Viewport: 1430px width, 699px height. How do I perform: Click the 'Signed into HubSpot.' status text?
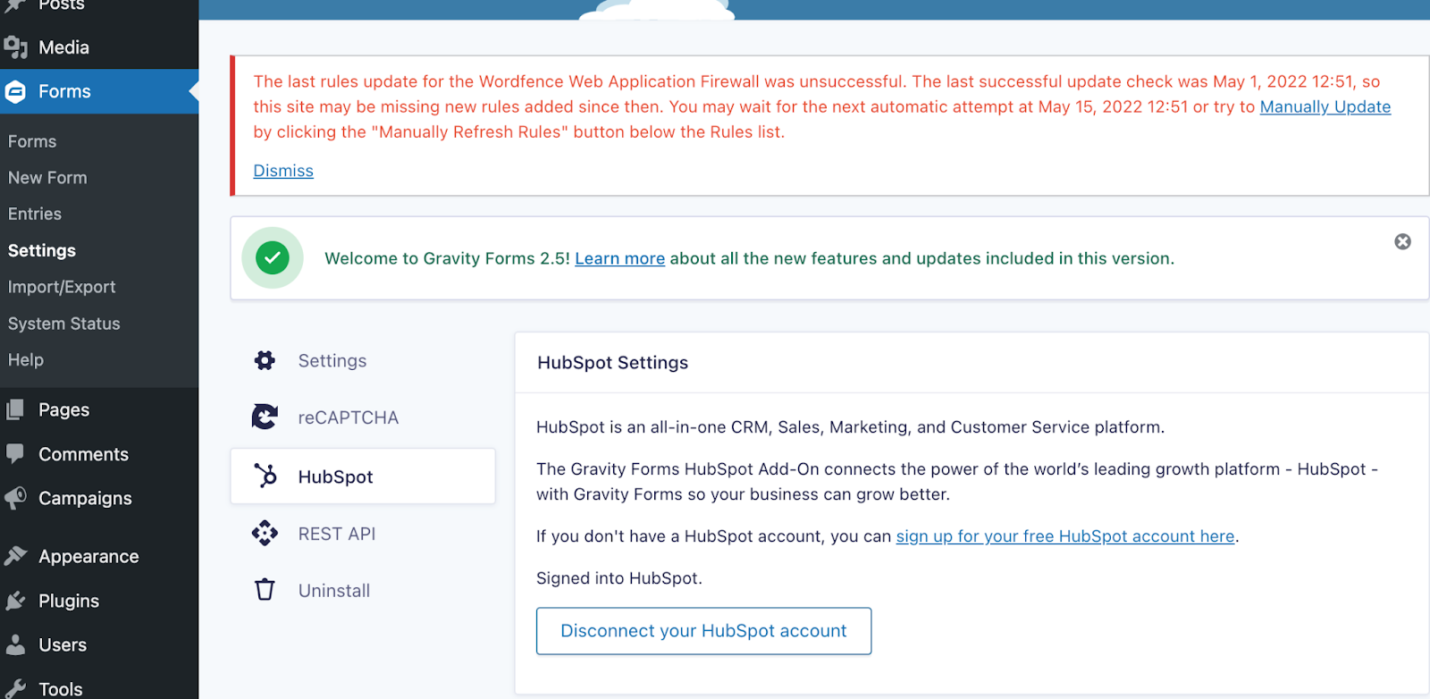click(619, 578)
